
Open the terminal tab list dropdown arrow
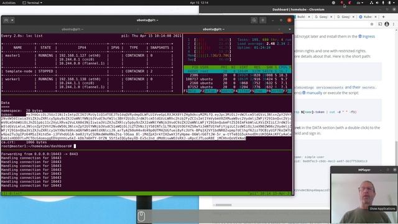[290, 29]
